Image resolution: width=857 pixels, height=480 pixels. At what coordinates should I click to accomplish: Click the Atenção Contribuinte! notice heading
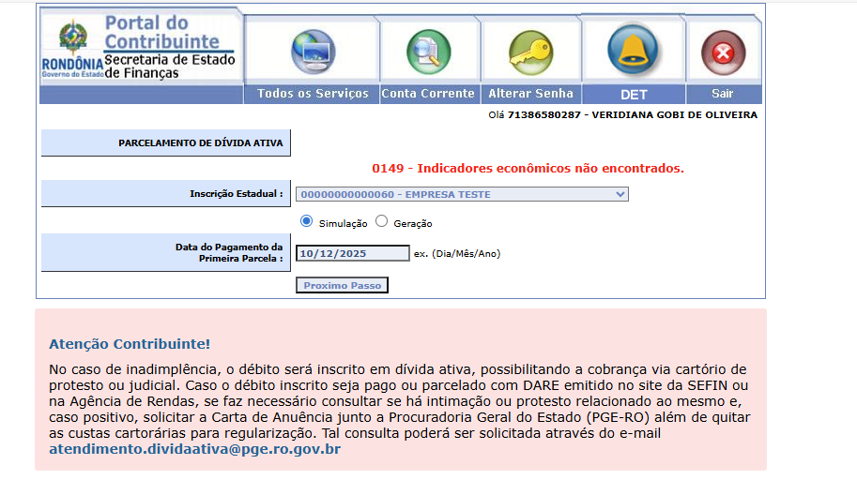130,344
